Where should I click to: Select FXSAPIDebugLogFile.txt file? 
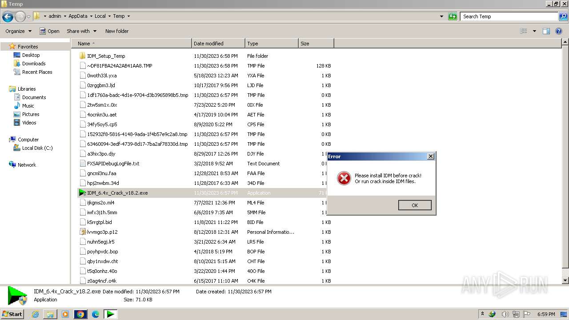click(113, 164)
